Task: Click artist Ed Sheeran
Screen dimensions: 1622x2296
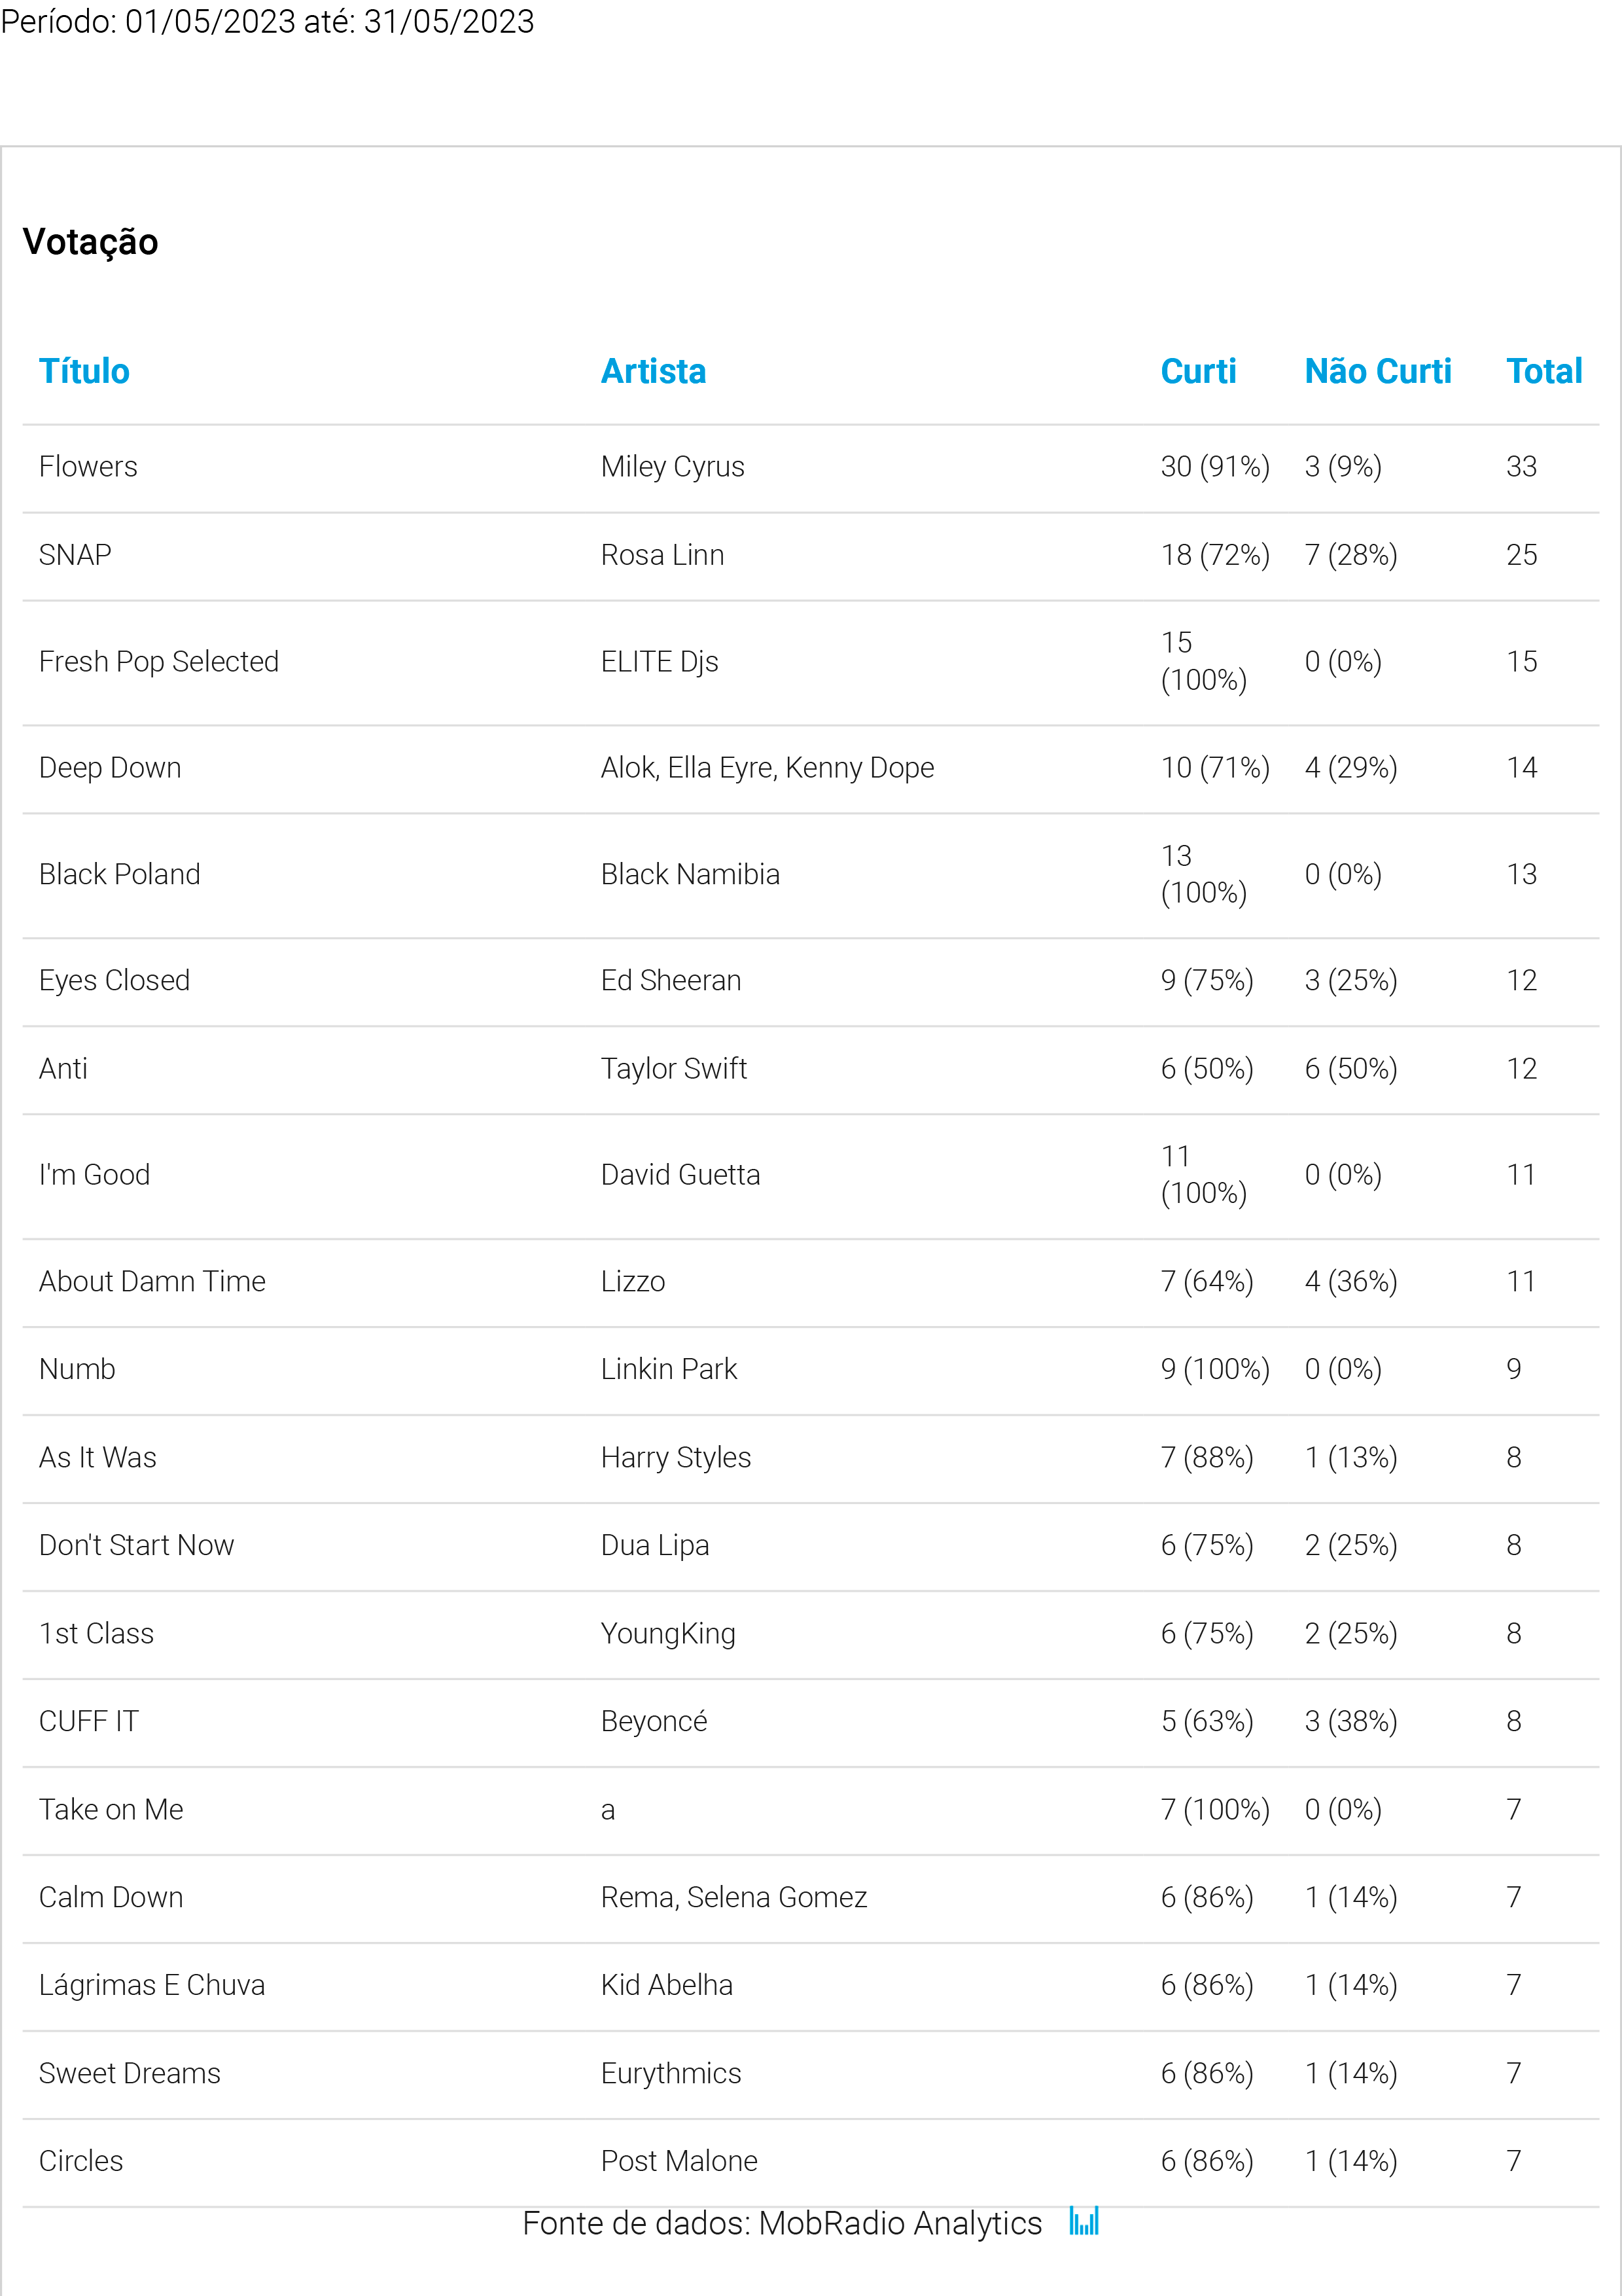Action: click(x=671, y=981)
